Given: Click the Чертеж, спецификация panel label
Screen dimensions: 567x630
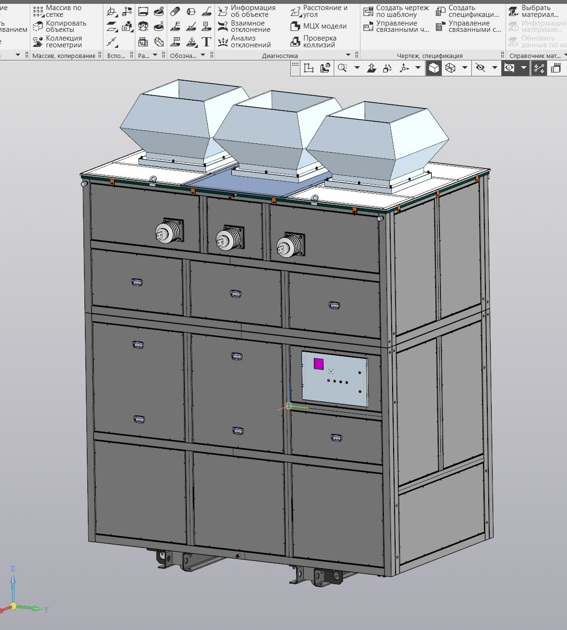Looking at the screenshot, I should [x=429, y=56].
